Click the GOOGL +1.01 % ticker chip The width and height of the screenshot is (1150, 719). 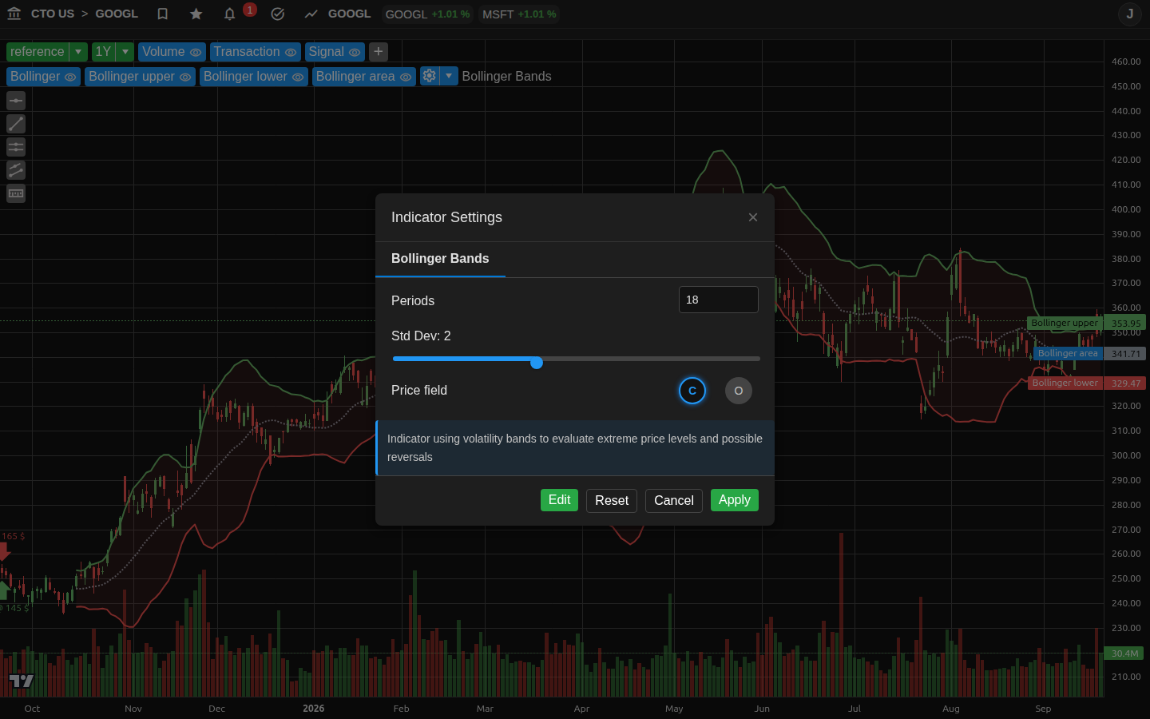pos(428,14)
